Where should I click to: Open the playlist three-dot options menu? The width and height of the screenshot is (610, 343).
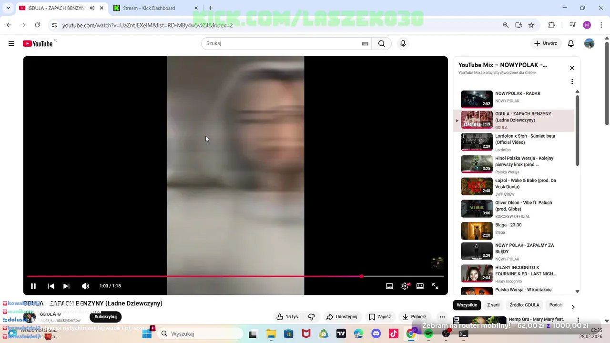click(x=572, y=81)
